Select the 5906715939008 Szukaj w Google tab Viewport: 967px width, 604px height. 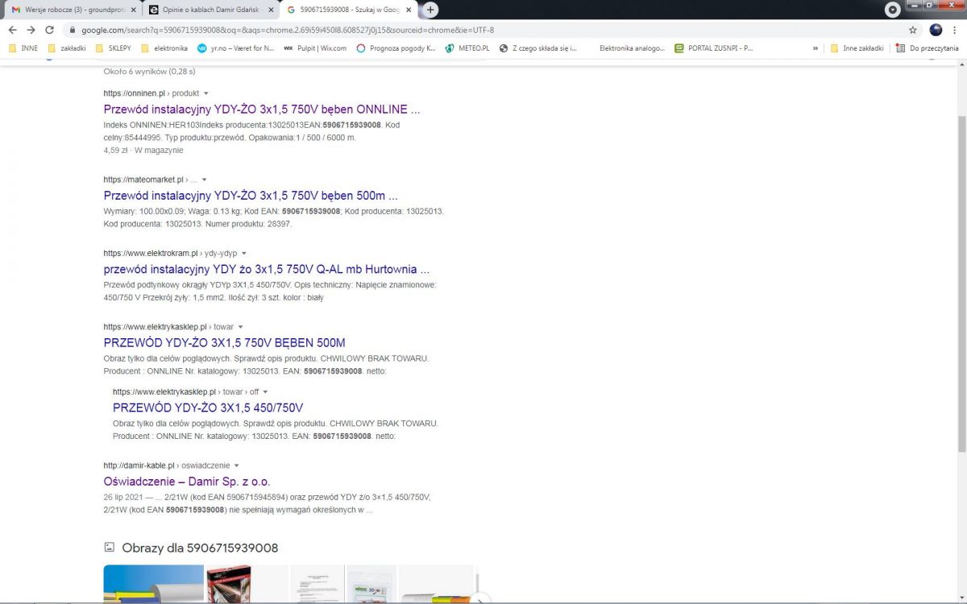[x=349, y=10]
